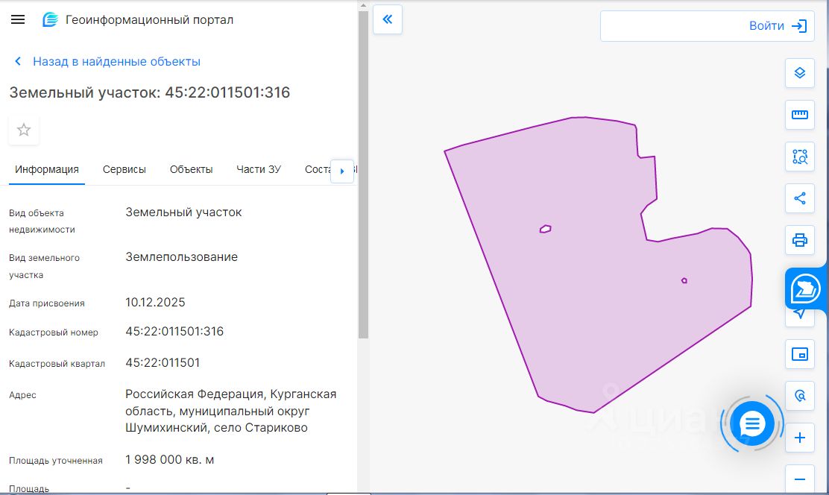Collapse side panel with double-chevron button

tap(388, 19)
